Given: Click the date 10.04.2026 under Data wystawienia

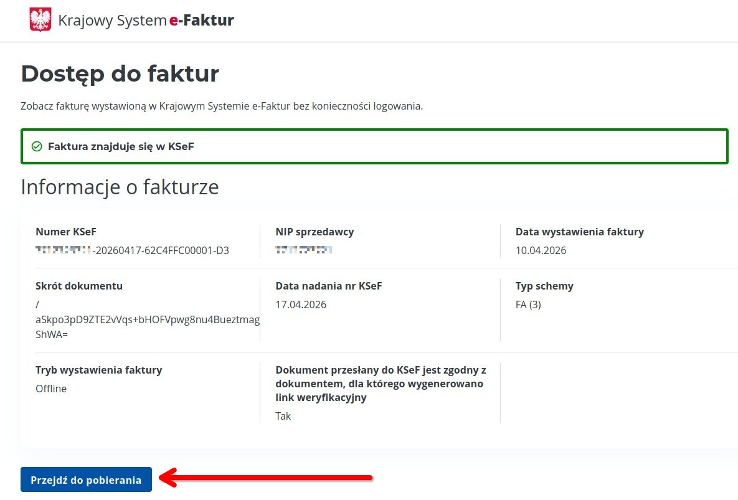Looking at the screenshot, I should pos(541,250).
